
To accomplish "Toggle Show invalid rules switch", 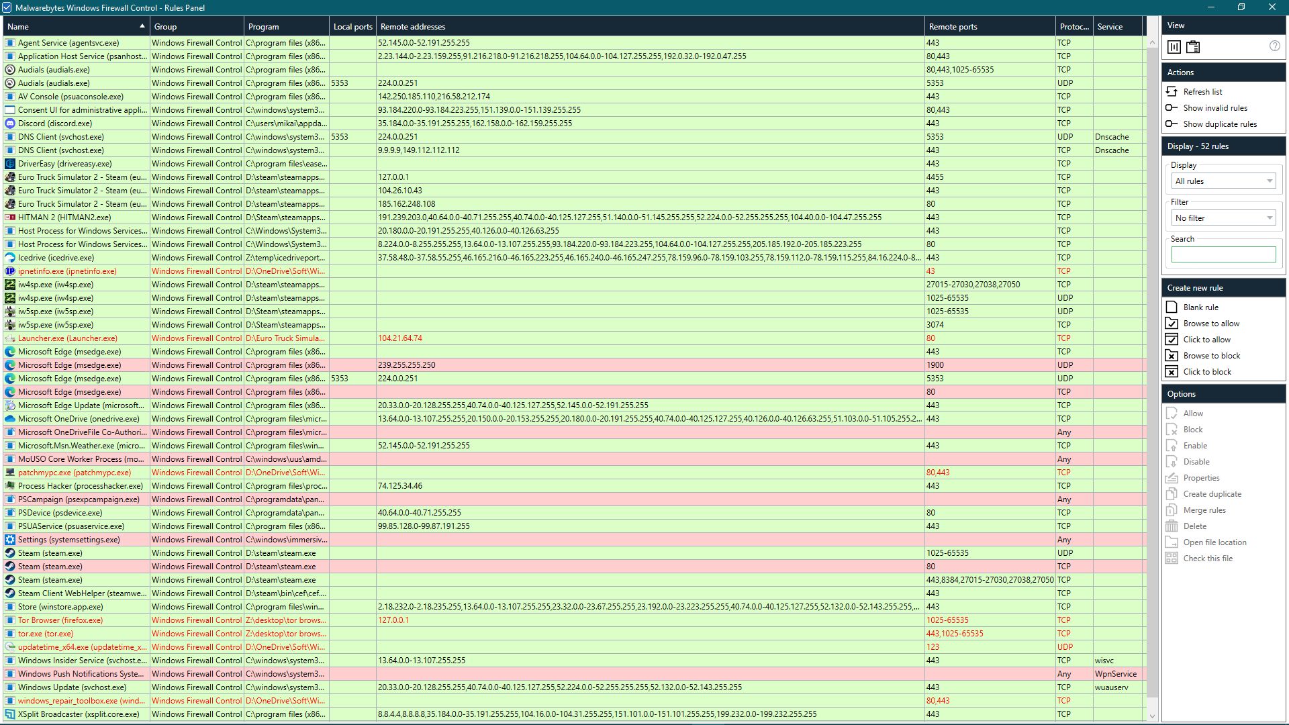I will (1172, 107).
